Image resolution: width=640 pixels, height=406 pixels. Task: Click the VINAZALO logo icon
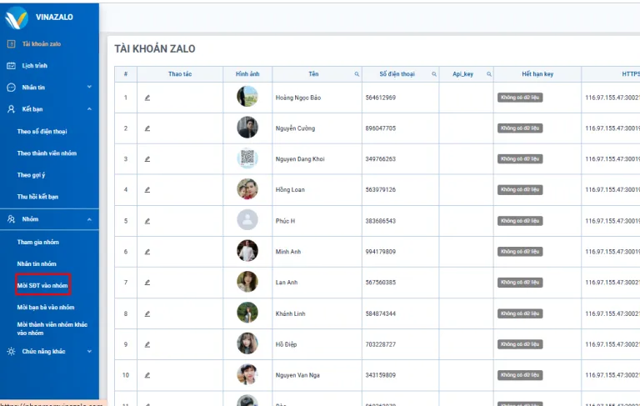click(17, 15)
